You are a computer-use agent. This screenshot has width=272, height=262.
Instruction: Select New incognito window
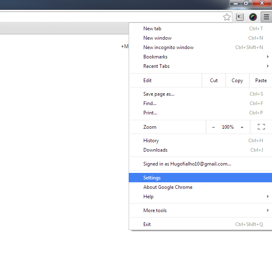click(x=168, y=47)
